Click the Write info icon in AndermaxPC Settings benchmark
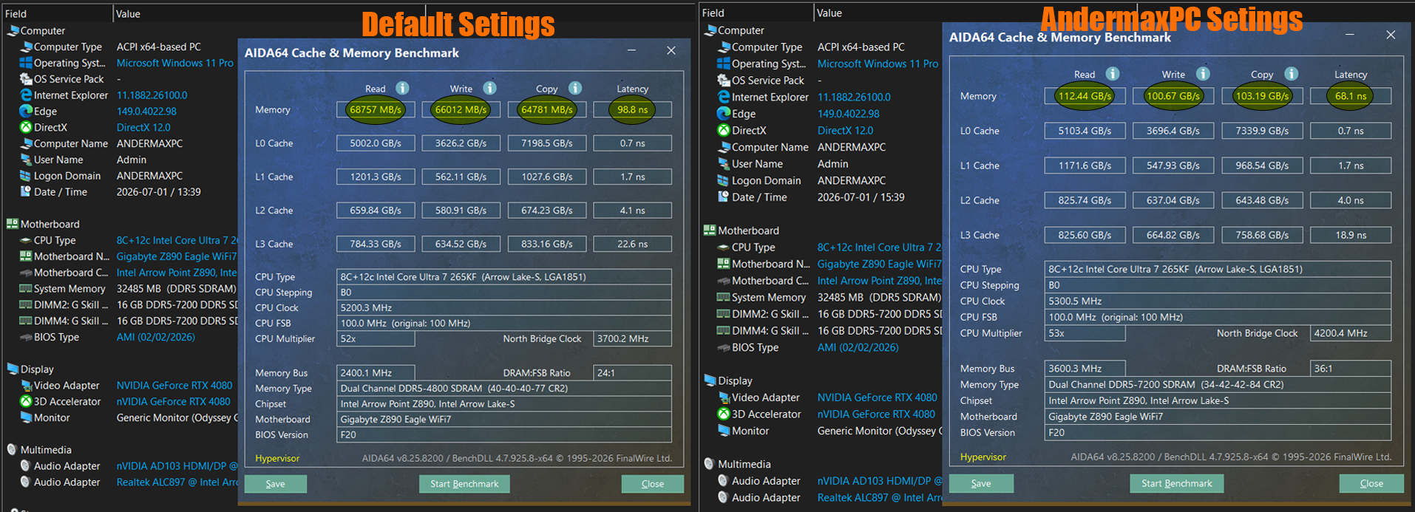This screenshot has width=1415, height=512. point(1203,74)
